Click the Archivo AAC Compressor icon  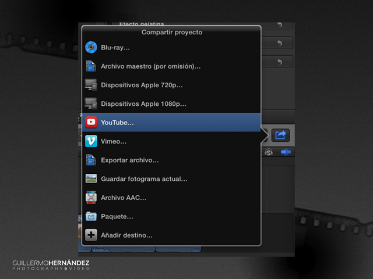click(91, 198)
